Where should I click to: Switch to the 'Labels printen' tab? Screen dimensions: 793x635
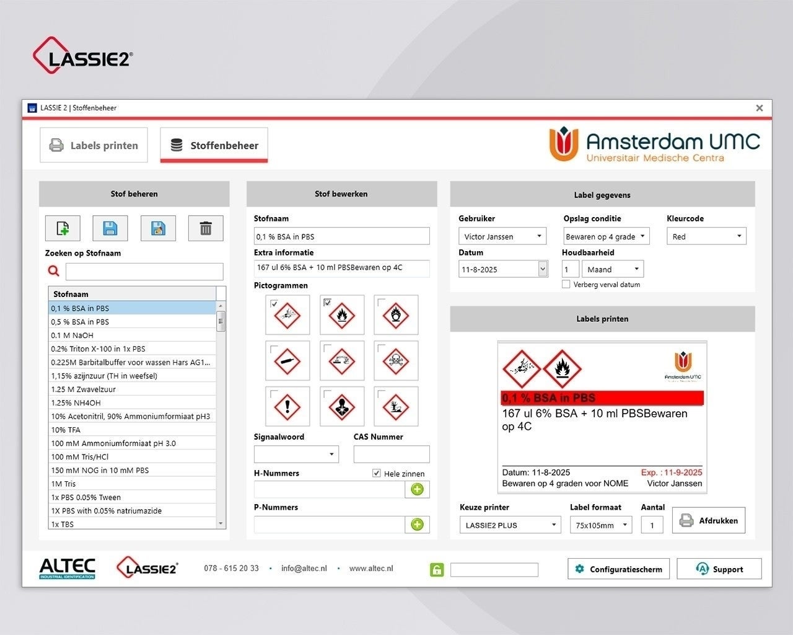point(94,146)
